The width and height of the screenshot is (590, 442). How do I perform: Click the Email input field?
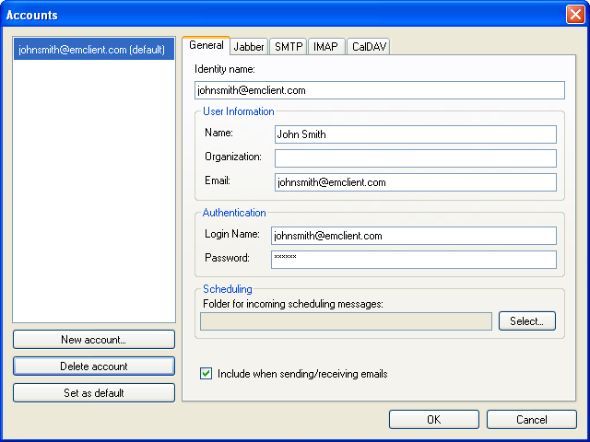[x=416, y=182]
